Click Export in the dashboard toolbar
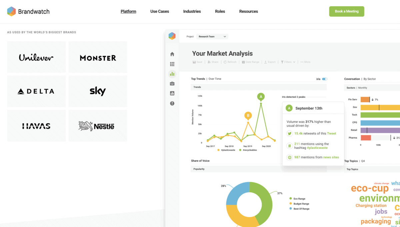400x227 pixels. [270, 62]
